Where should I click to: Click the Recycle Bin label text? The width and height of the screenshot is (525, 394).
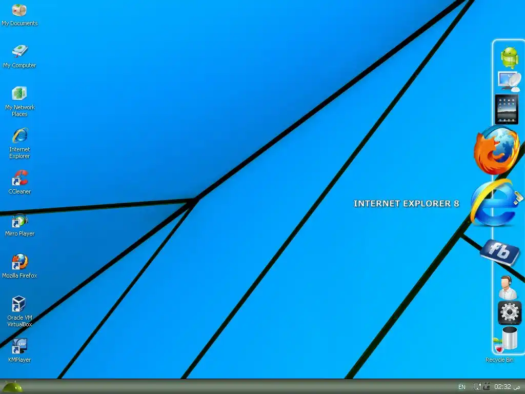click(x=499, y=360)
